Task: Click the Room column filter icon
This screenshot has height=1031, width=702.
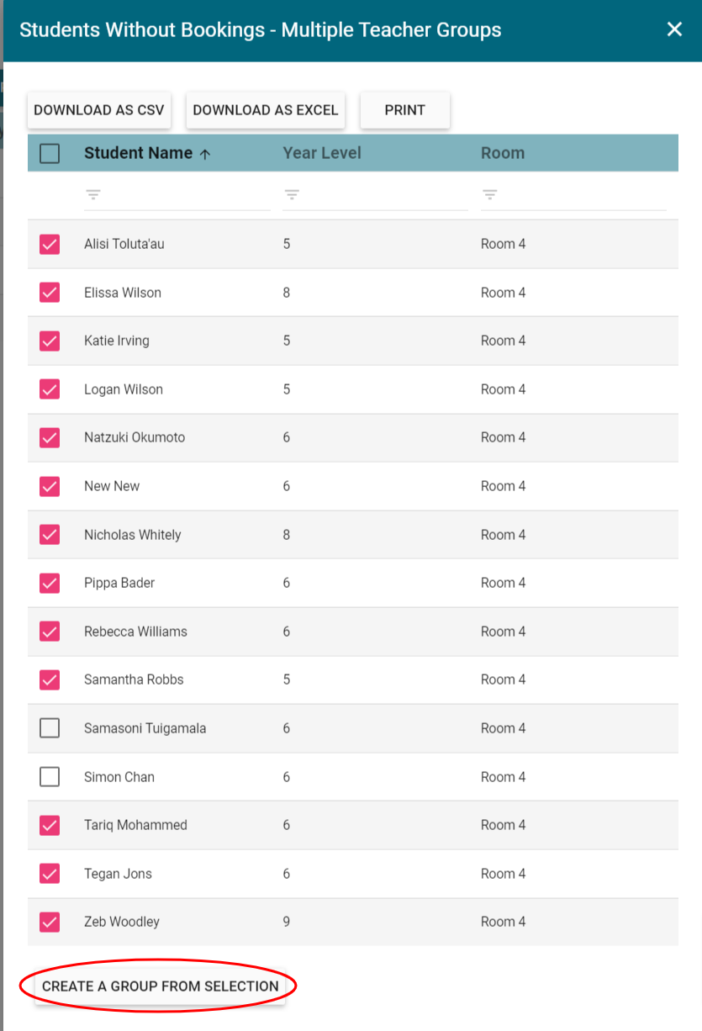Action: (489, 194)
